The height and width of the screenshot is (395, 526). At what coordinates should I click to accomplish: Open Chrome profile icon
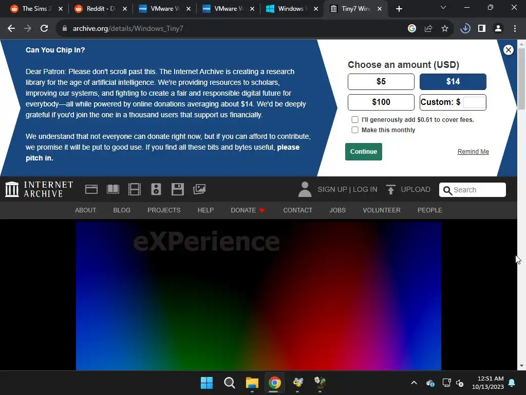pyautogui.click(x=498, y=29)
